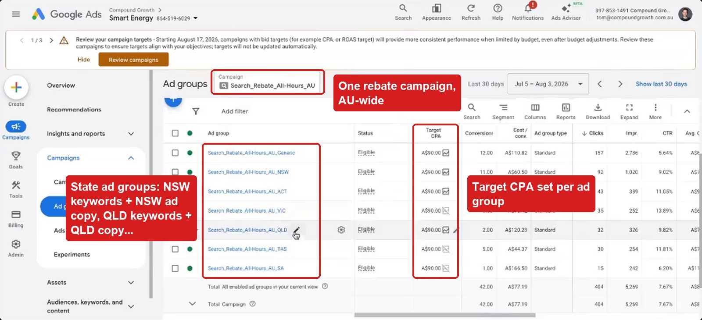Click Show last 30 days link
Viewport: 702px width, 320px height.
click(x=661, y=84)
